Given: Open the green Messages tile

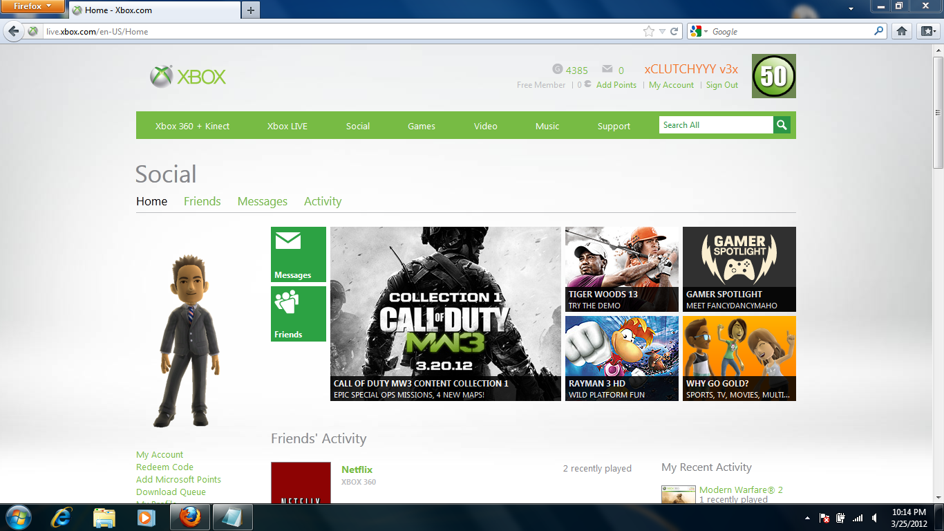Looking at the screenshot, I should (299, 254).
